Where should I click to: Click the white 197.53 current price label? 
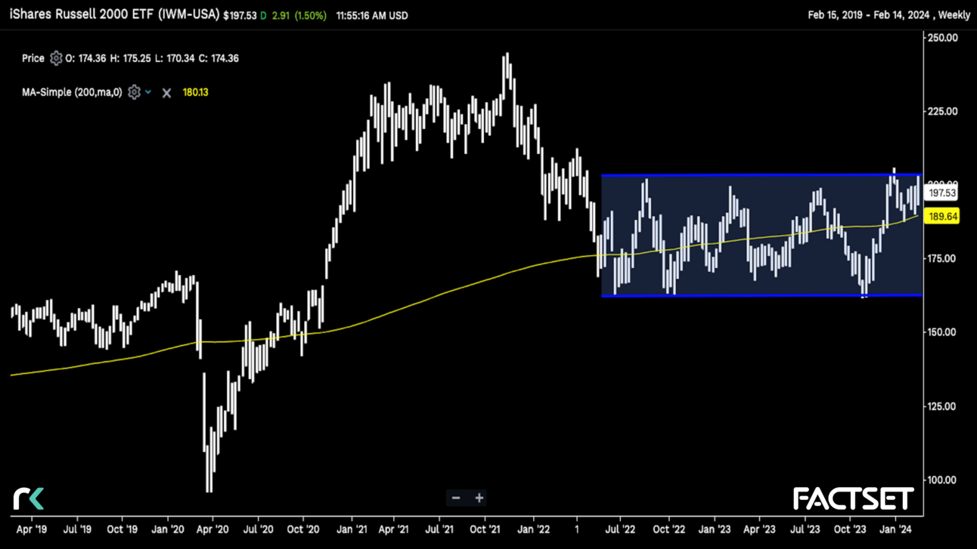942,193
